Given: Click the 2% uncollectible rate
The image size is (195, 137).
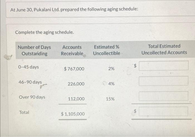Looking at the screenshot, I should [111, 69].
